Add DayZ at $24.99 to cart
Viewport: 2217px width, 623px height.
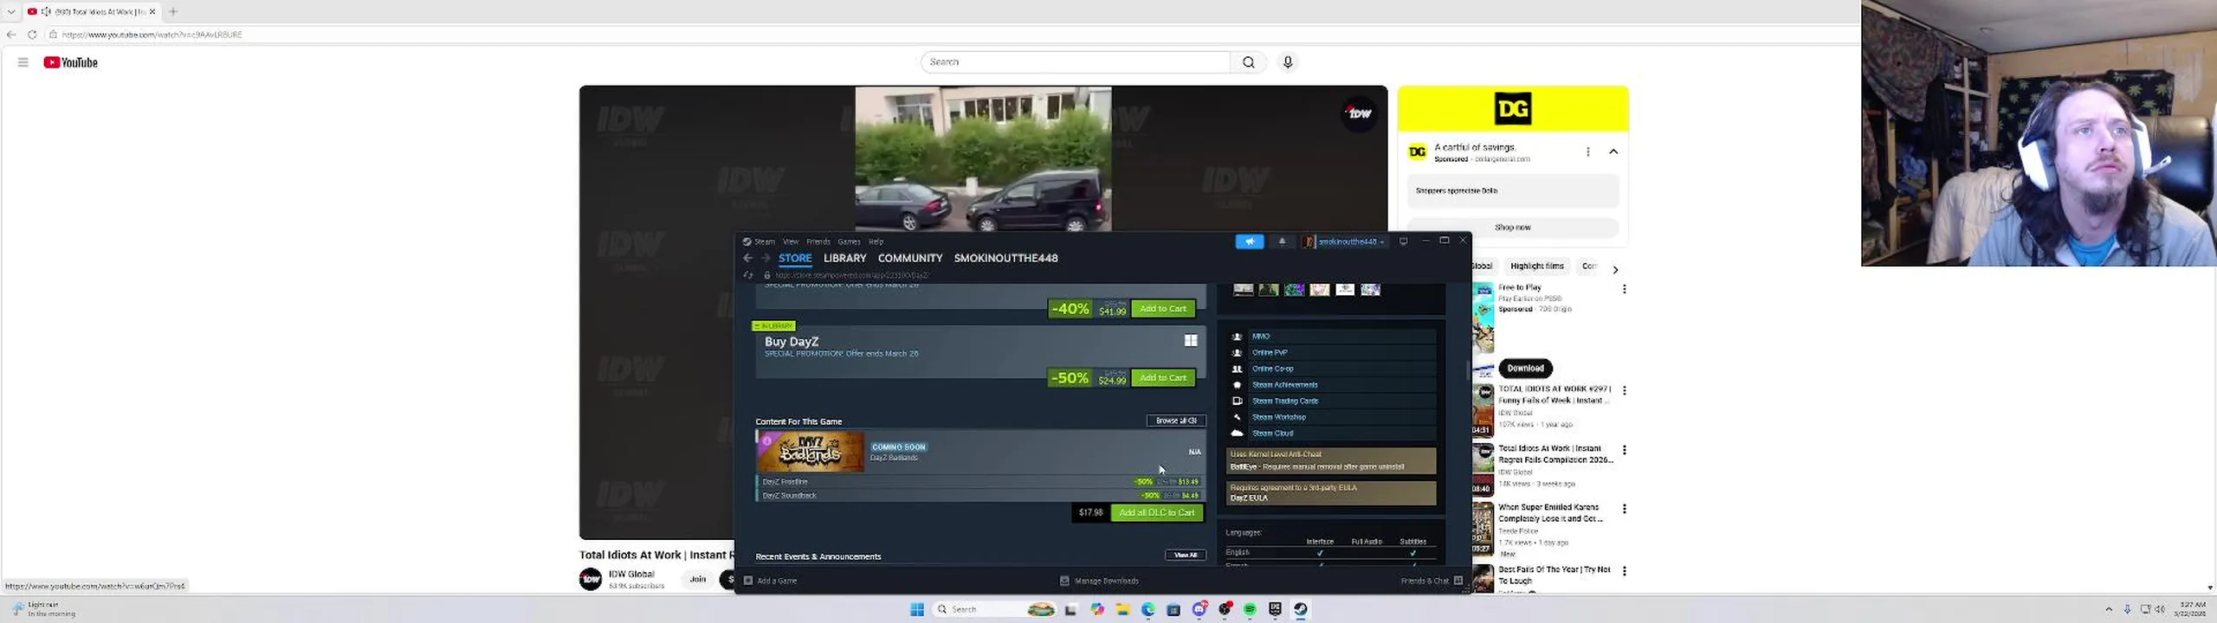tap(1163, 378)
